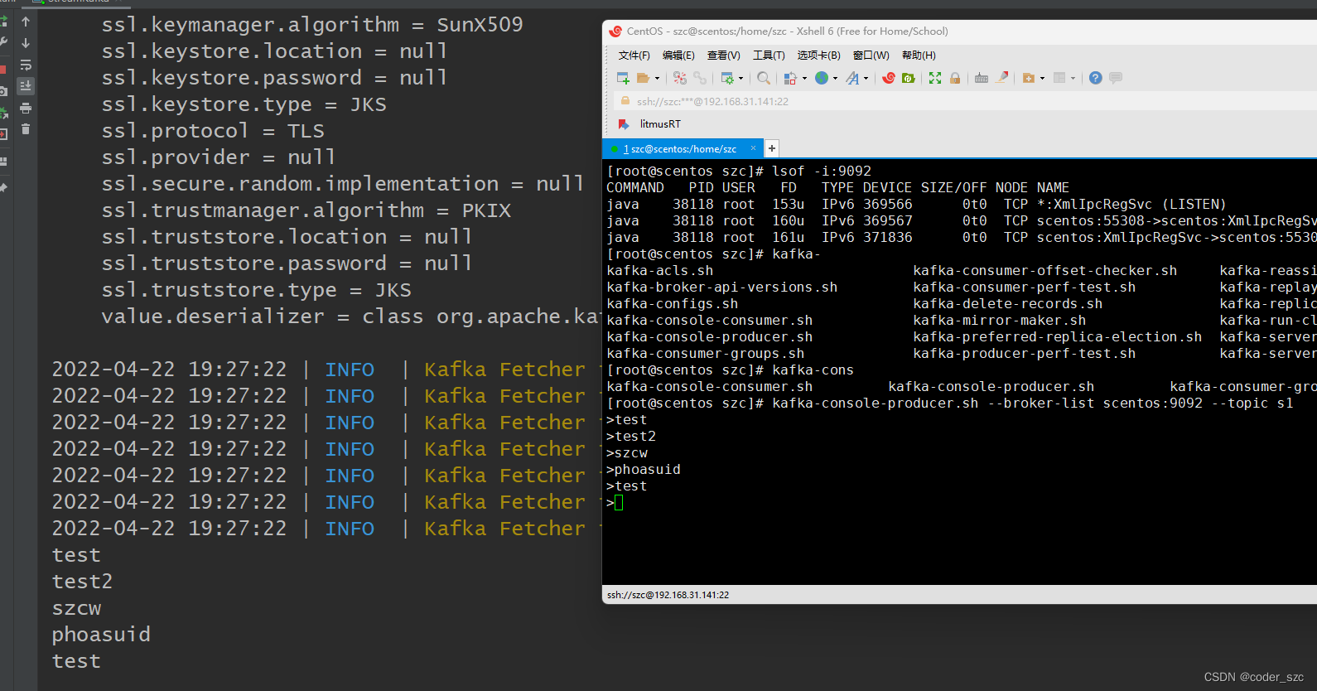Select the szc@scentos:/home/szc session tab
Screen dimensions: 1317x691
(x=681, y=149)
